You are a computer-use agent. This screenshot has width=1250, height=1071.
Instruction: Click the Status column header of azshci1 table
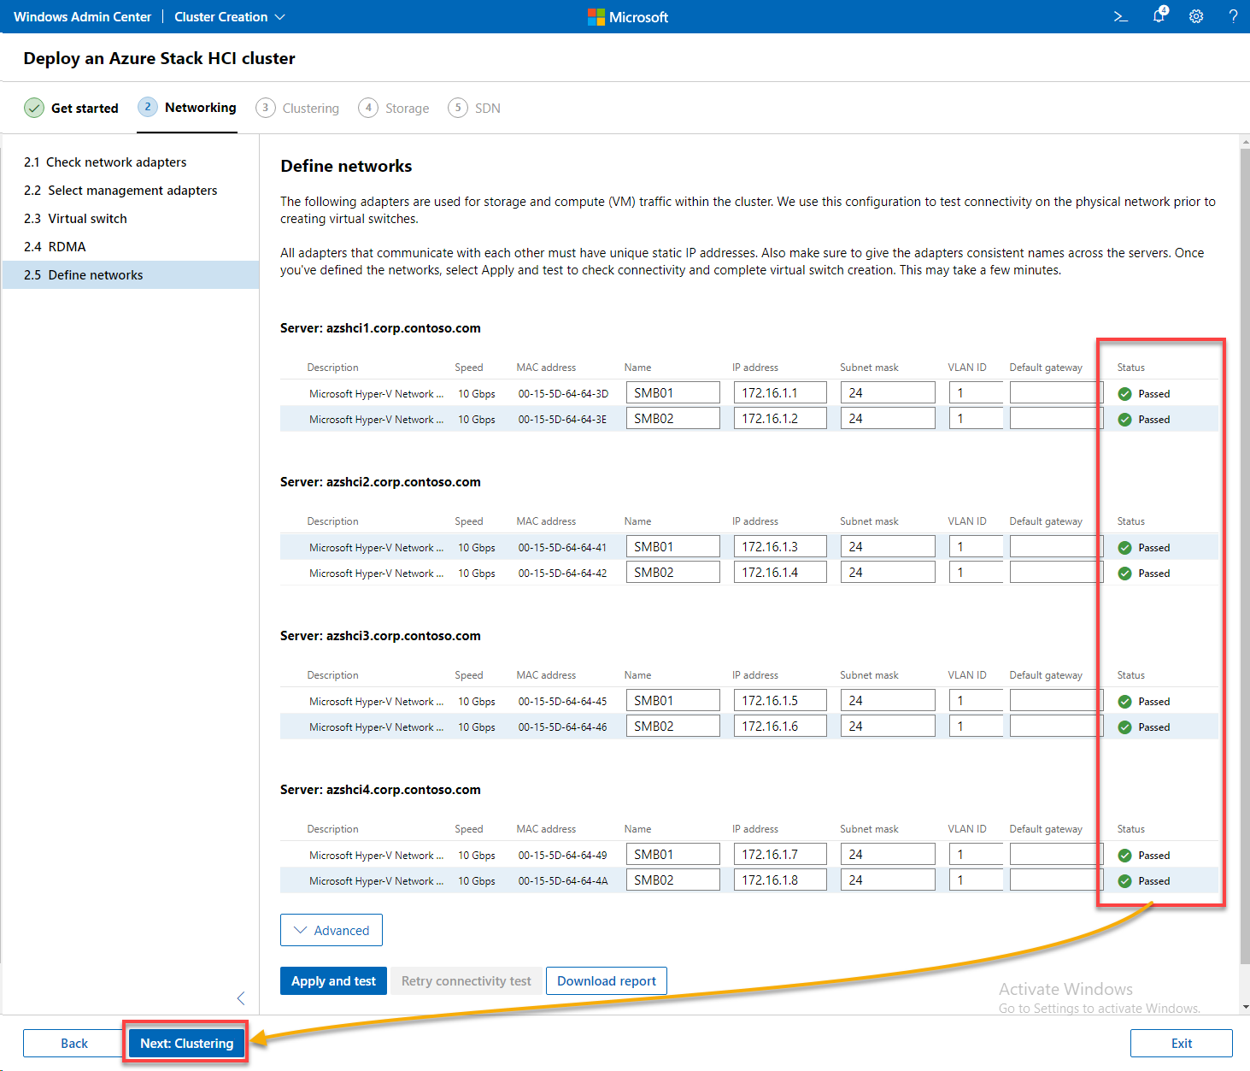1130,368
